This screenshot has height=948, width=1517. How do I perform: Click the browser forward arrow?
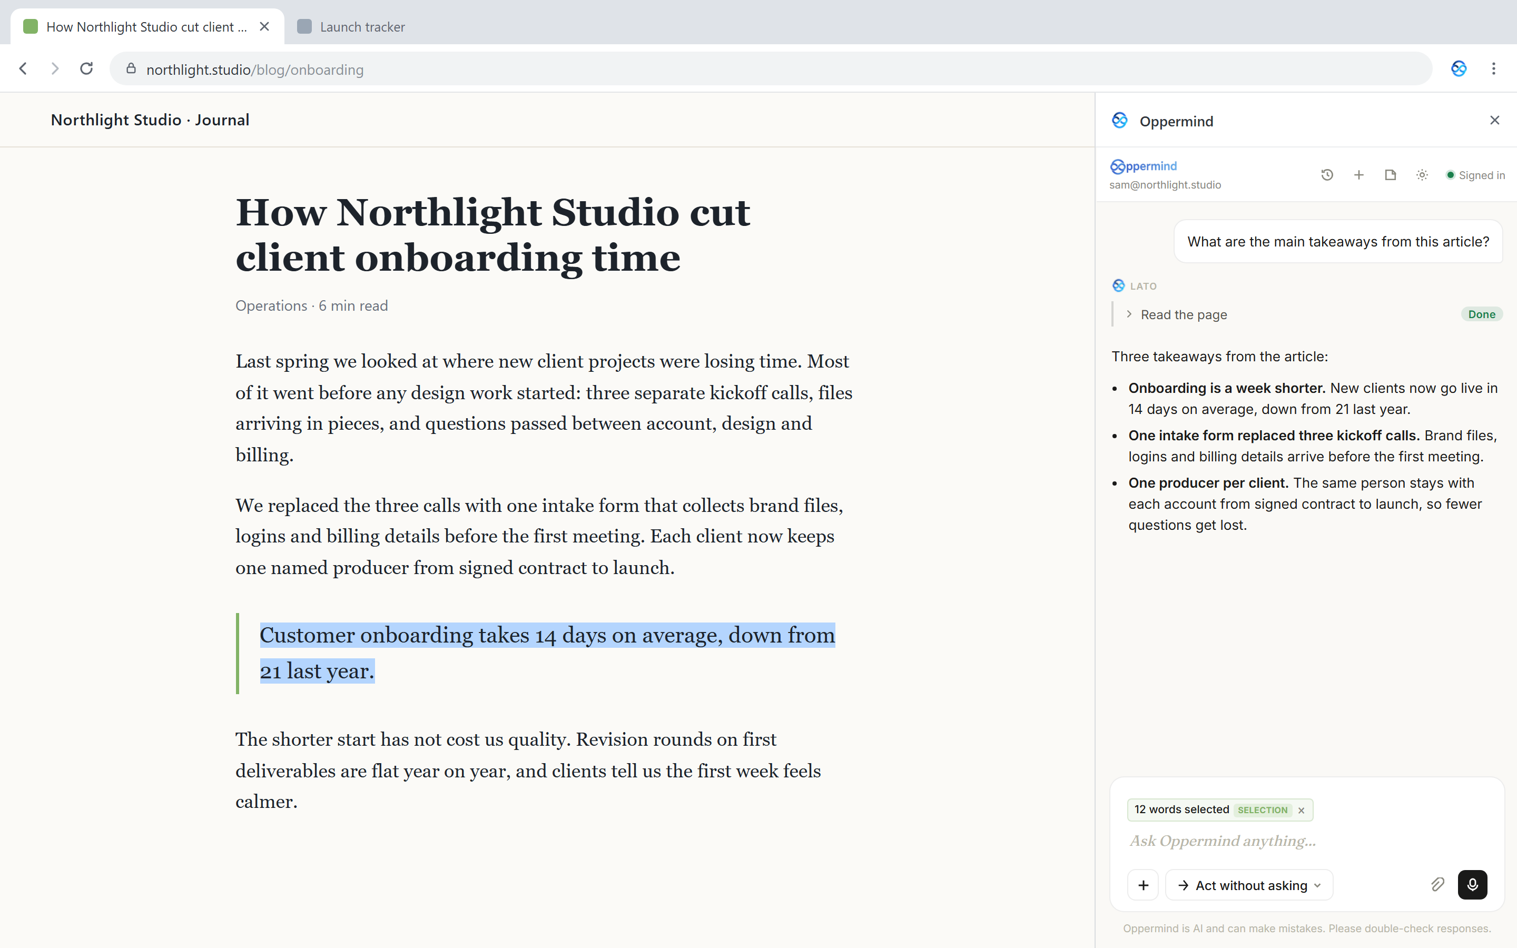[x=55, y=69]
